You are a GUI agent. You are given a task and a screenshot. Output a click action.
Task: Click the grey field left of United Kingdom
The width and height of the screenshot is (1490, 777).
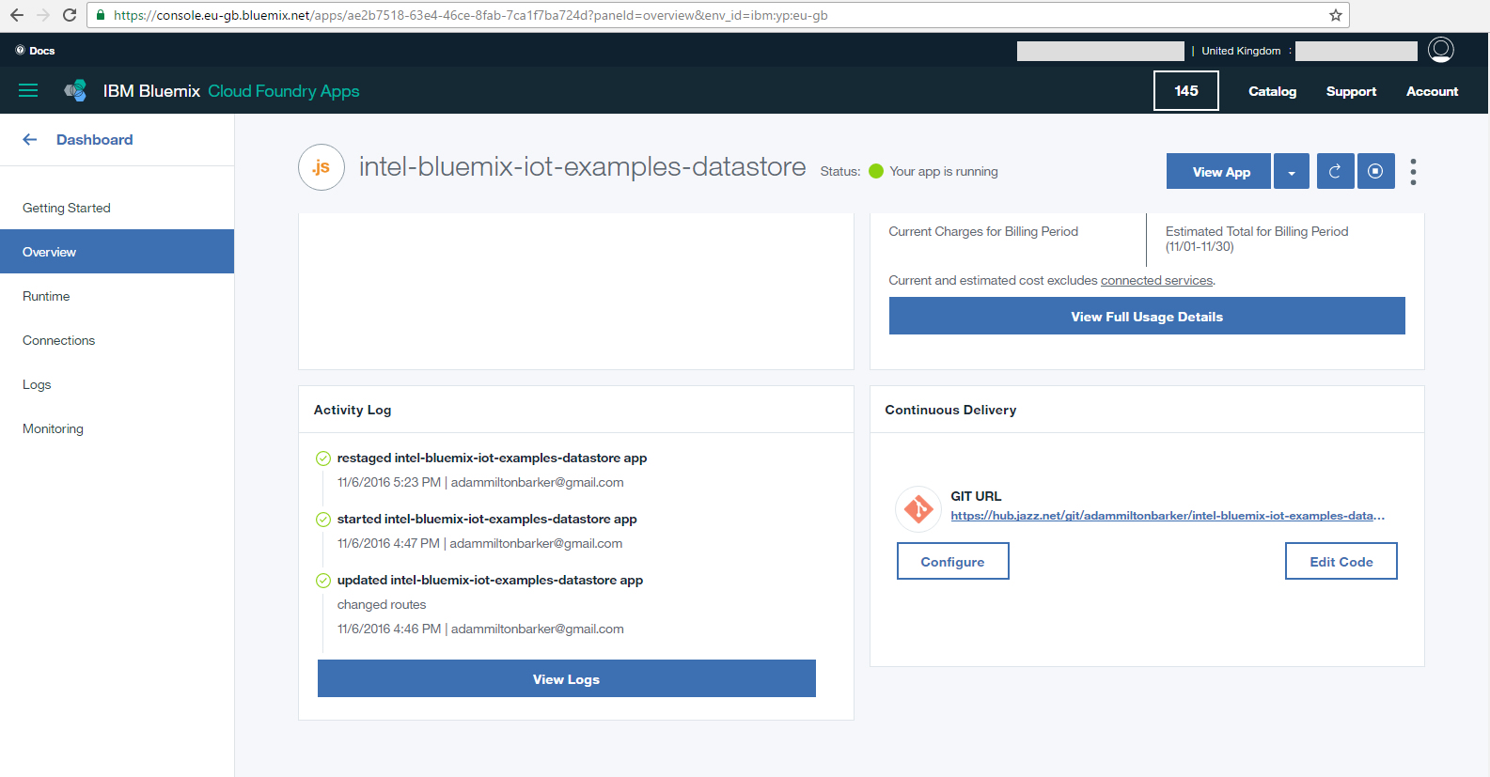[x=1100, y=51]
